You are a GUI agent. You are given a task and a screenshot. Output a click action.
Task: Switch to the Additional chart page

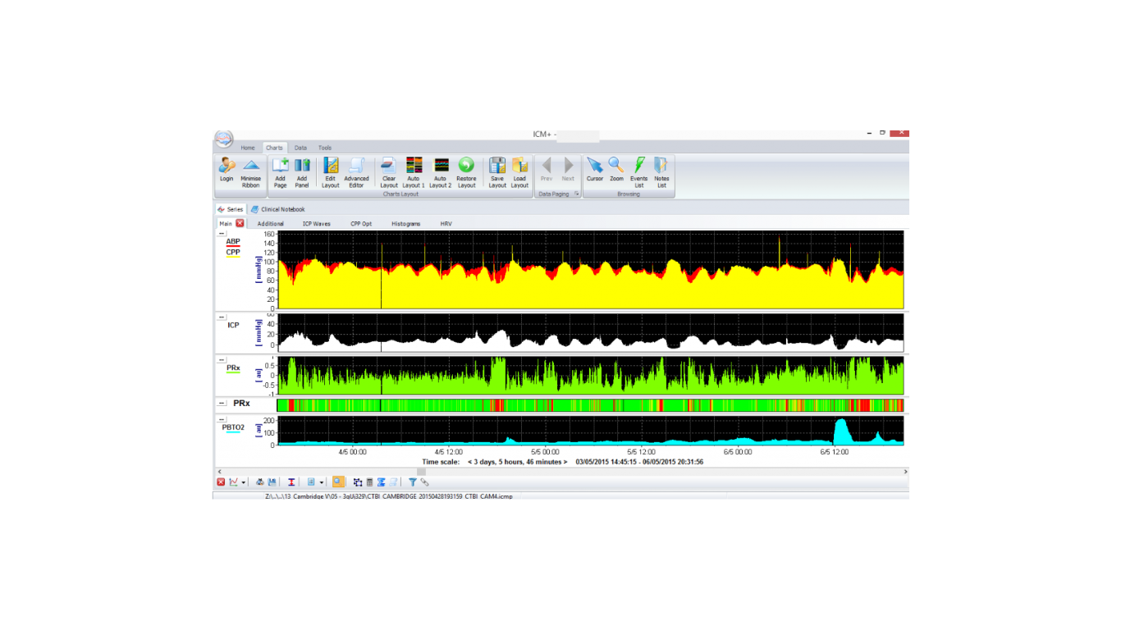(271, 223)
